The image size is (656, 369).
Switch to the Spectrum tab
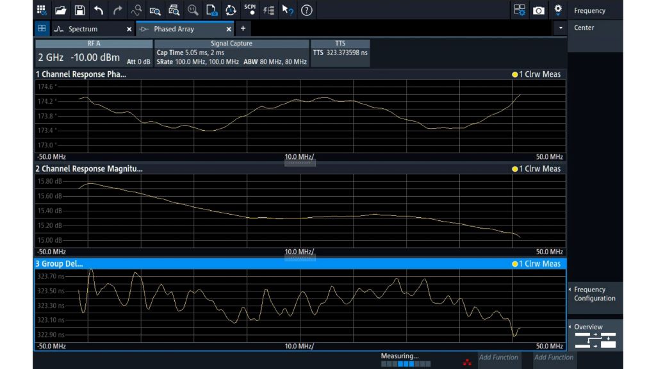coord(83,29)
